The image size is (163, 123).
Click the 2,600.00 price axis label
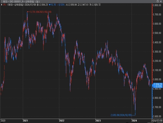click(x=157, y=116)
